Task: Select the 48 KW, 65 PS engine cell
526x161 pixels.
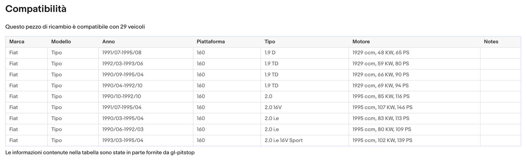Action: click(380, 53)
